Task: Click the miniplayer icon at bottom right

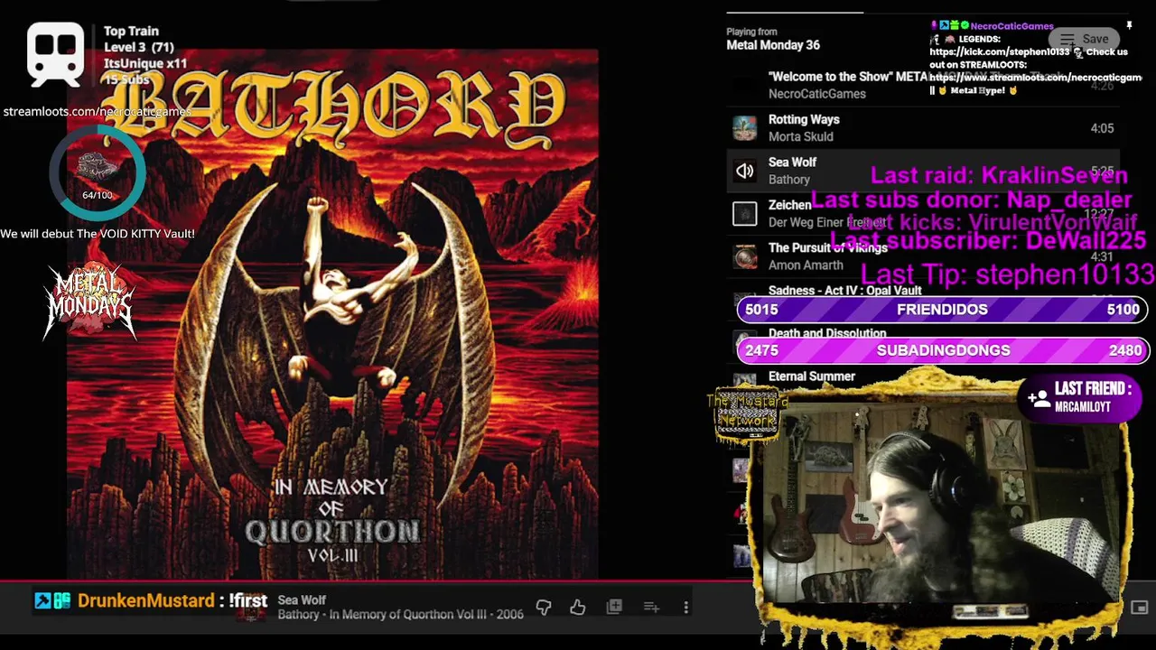Action: click(x=1140, y=608)
